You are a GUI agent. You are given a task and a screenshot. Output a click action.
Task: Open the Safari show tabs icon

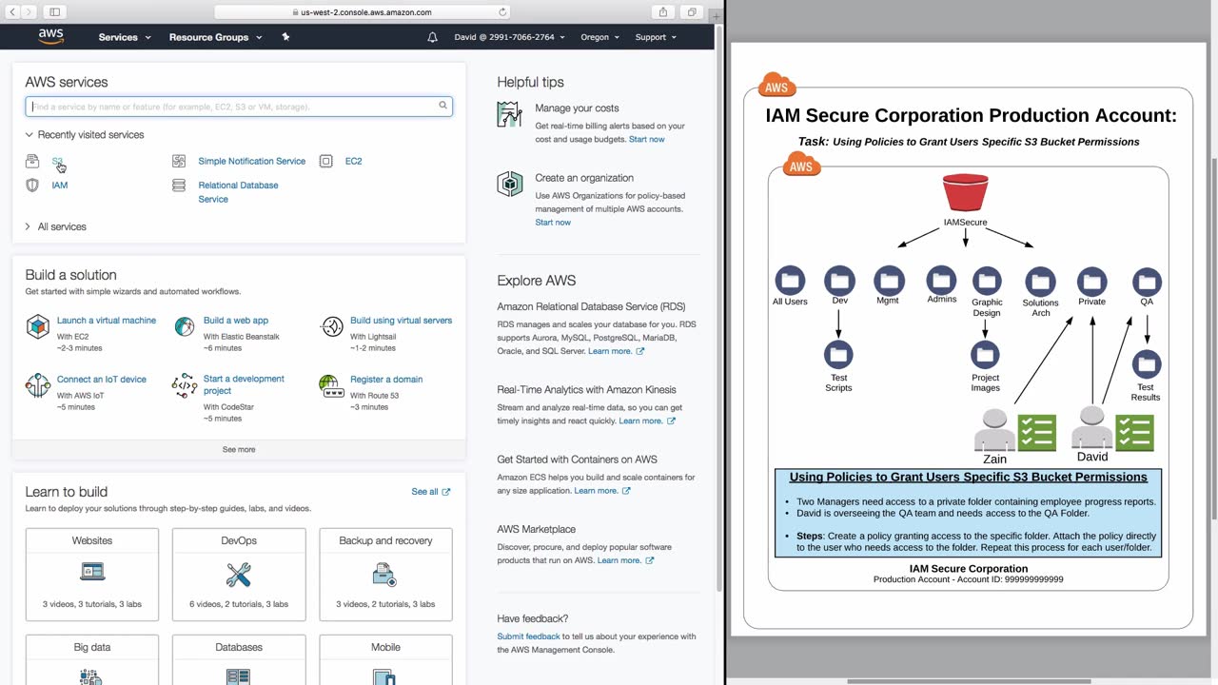click(x=692, y=12)
